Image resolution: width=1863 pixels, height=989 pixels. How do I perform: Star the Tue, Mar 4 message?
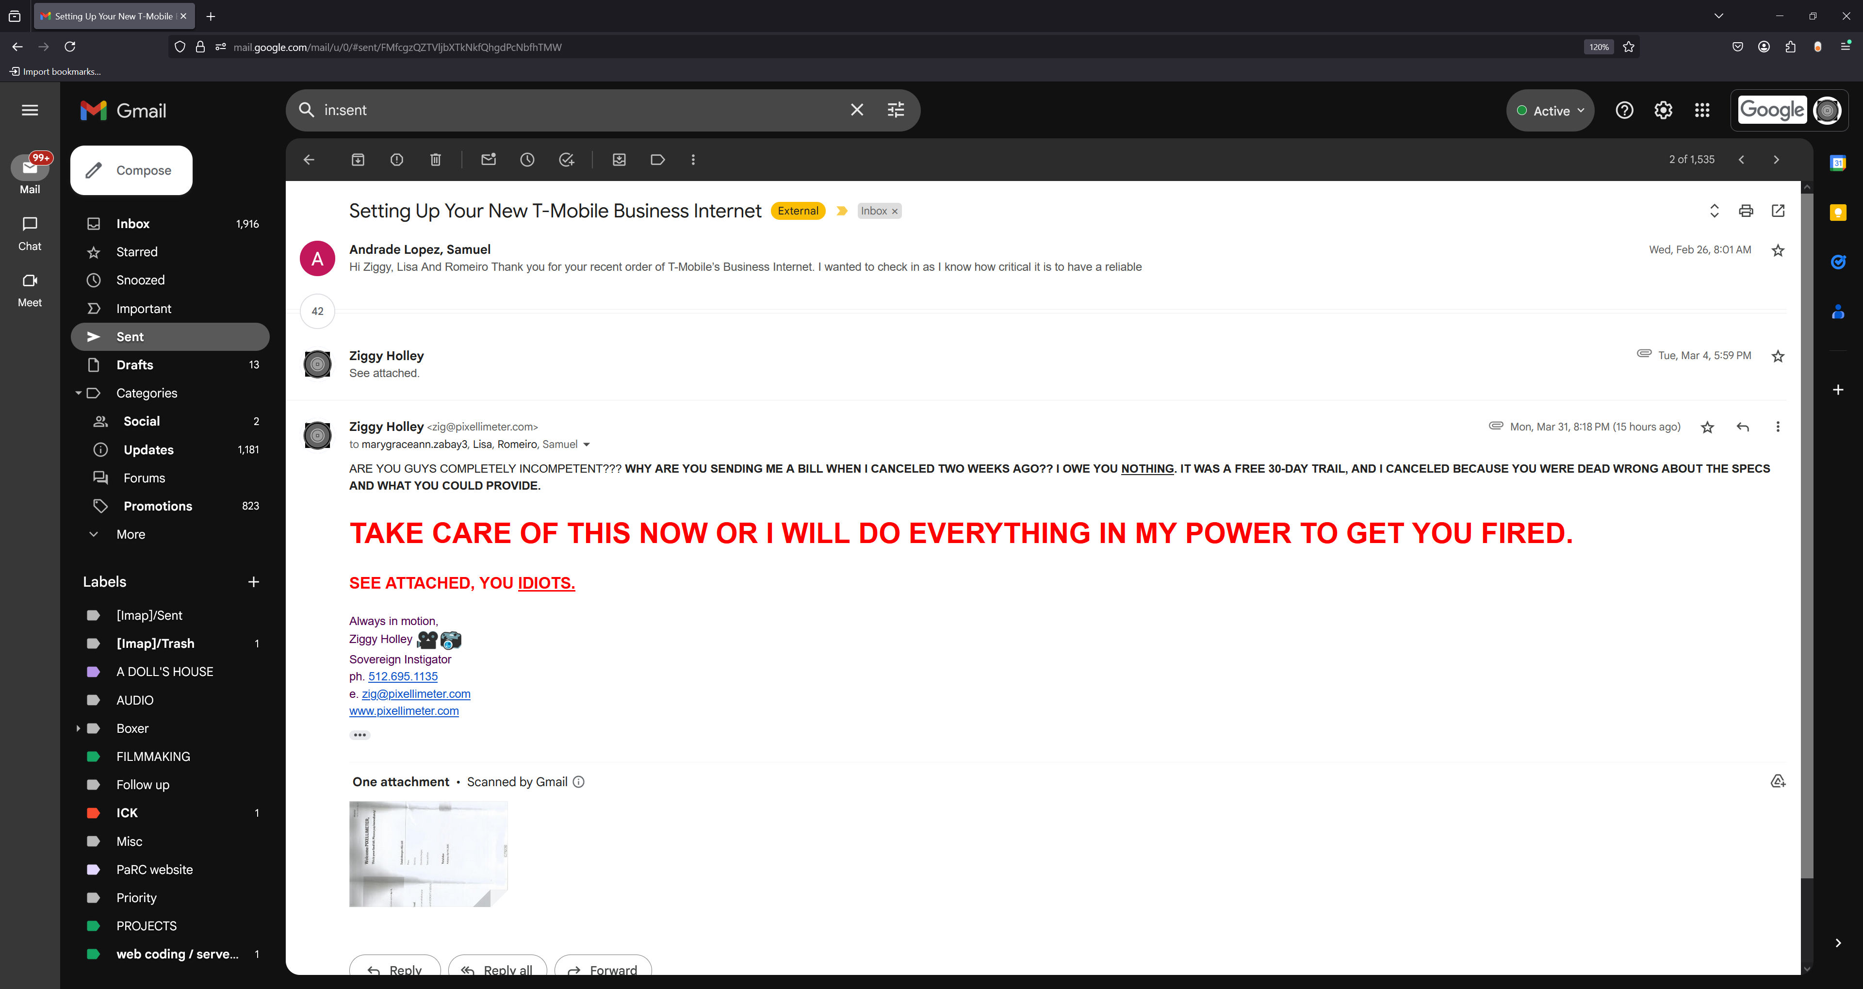click(1778, 356)
